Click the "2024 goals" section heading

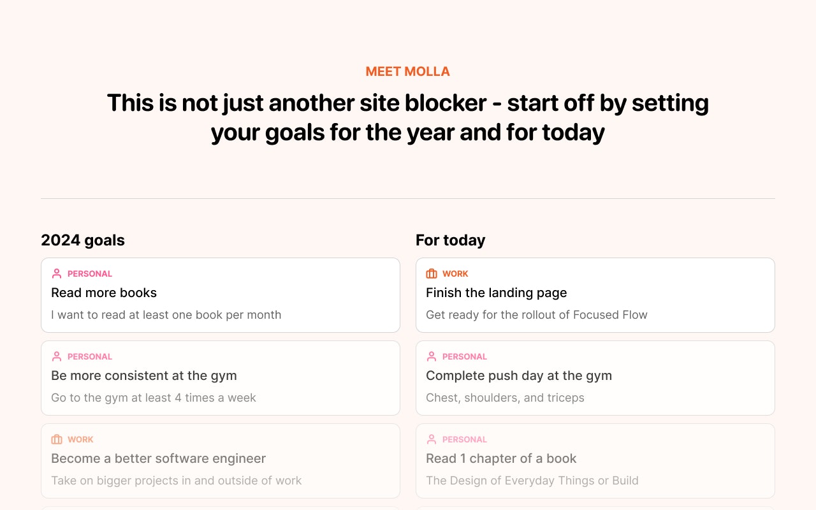tap(83, 240)
